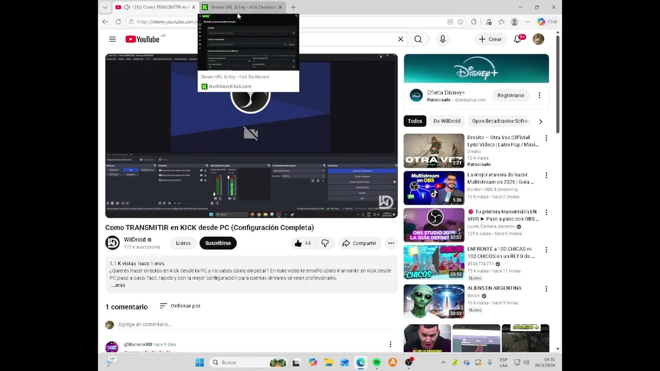Close the Kick Dashboard tab

pyautogui.click(x=280, y=7)
